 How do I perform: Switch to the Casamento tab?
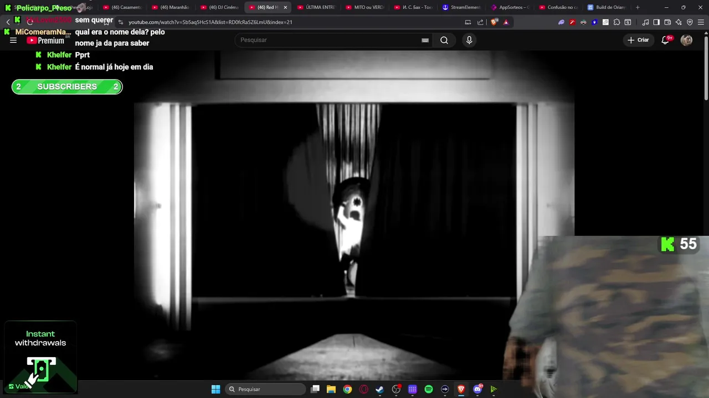pos(122,7)
